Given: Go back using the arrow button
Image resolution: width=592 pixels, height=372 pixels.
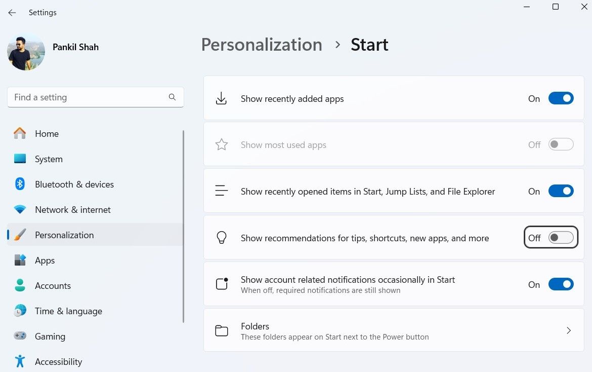Looking at the screenshot, I should pos(12,12).
